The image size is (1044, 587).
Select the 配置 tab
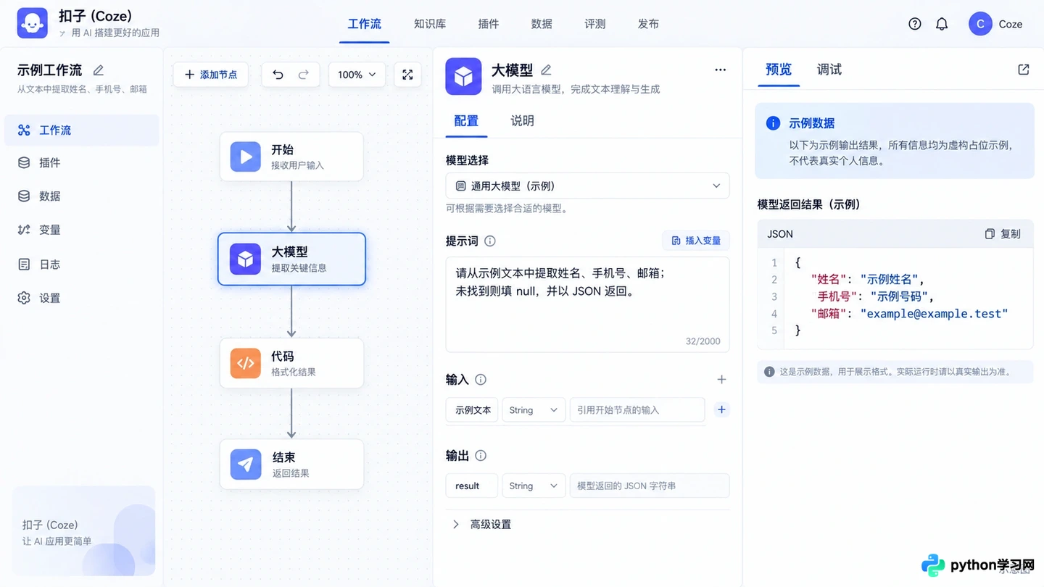466,120
